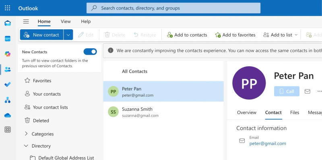Image resolution: width=322 pixels, height=160 pixels.
Task: Click the peter@gmail.com email link
Action: [x=268, y=144]
